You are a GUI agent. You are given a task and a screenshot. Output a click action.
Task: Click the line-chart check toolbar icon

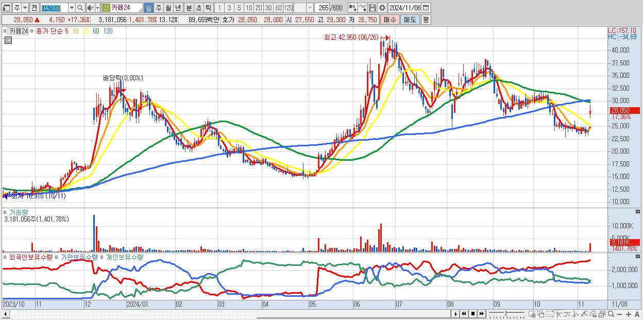tap(363, 8)
